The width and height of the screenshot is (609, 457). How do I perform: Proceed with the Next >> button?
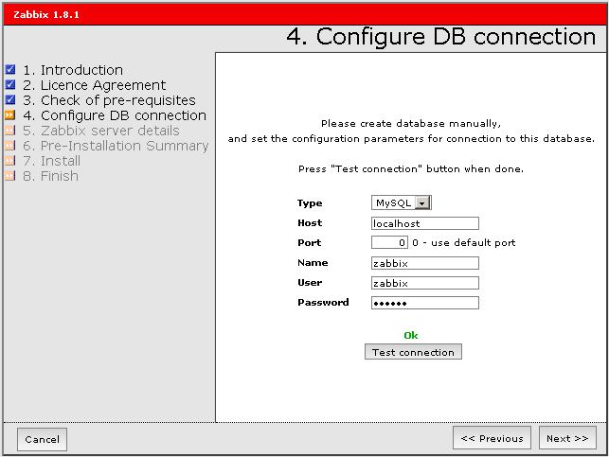(567, 438)
